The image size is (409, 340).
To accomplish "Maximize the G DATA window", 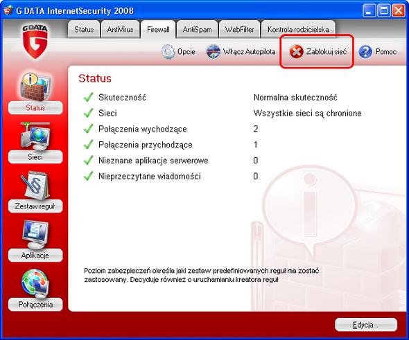I will (x=384, y=10).
